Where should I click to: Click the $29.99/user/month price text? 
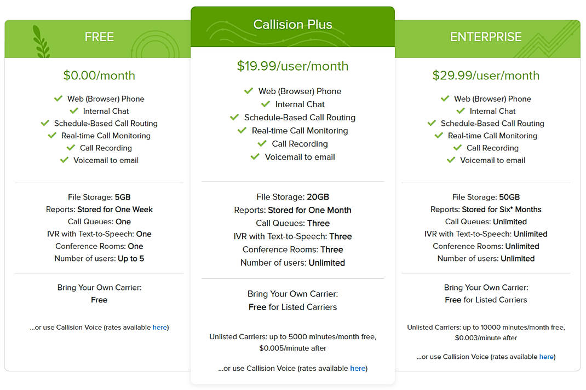click(x=486, y=75)
